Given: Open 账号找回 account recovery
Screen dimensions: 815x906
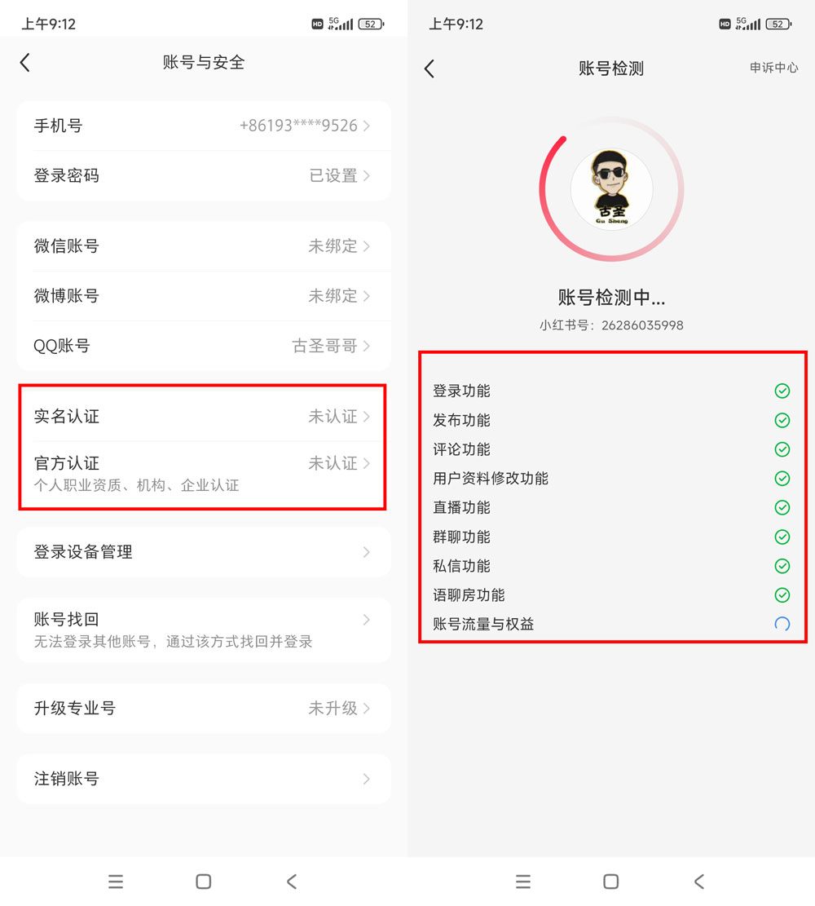Looking at the screenshot, I should 203,630.
